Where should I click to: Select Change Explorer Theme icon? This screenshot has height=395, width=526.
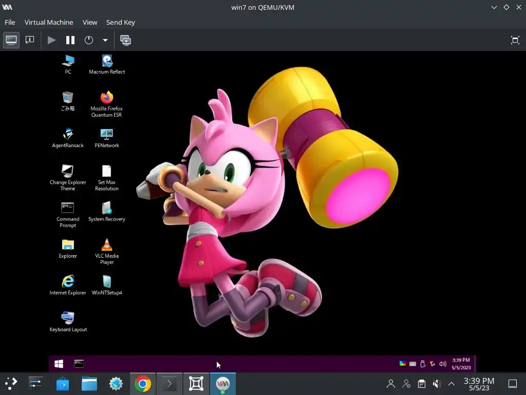68,177
